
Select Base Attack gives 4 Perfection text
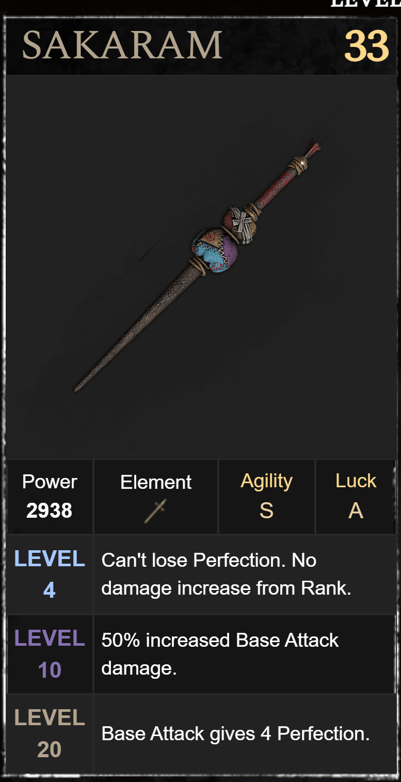point(235,733)
